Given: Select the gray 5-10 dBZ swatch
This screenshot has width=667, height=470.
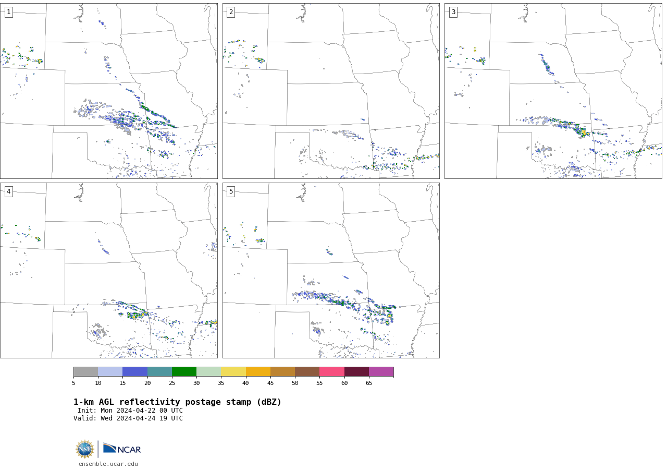Looking at the screenshot, I should click(x=85, y=371).
